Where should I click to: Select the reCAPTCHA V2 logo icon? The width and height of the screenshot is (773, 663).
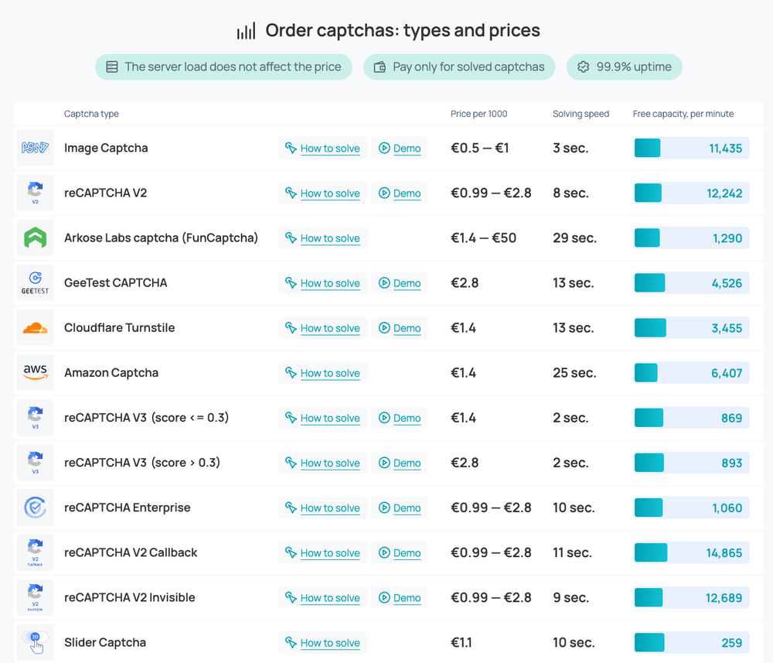[35, 193]
